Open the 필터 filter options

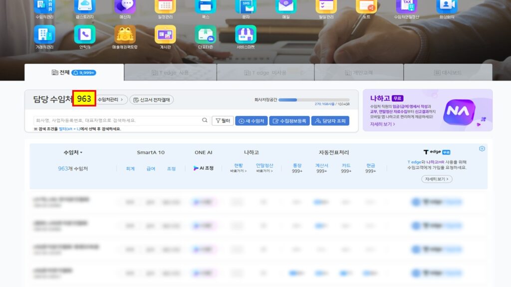223,121
